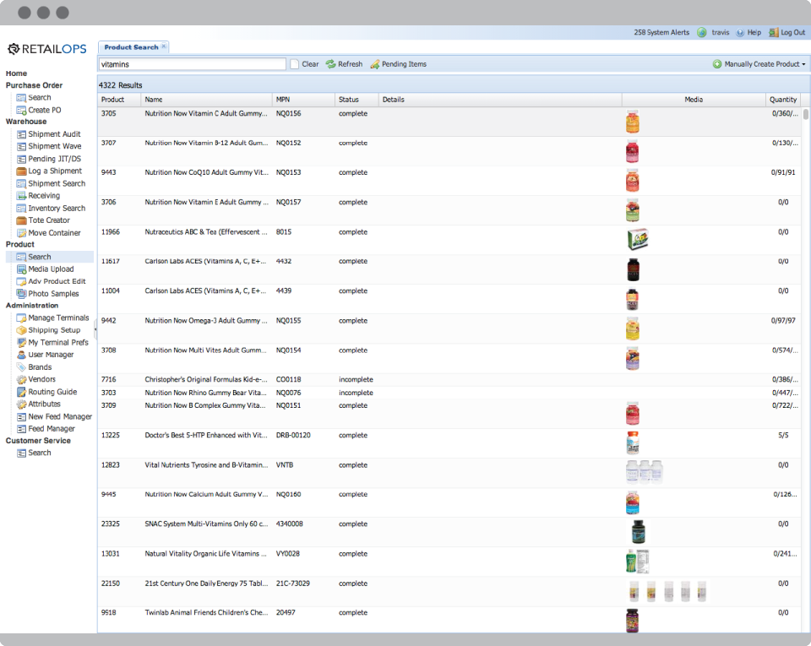Click Log Out in the top bar

792,33
